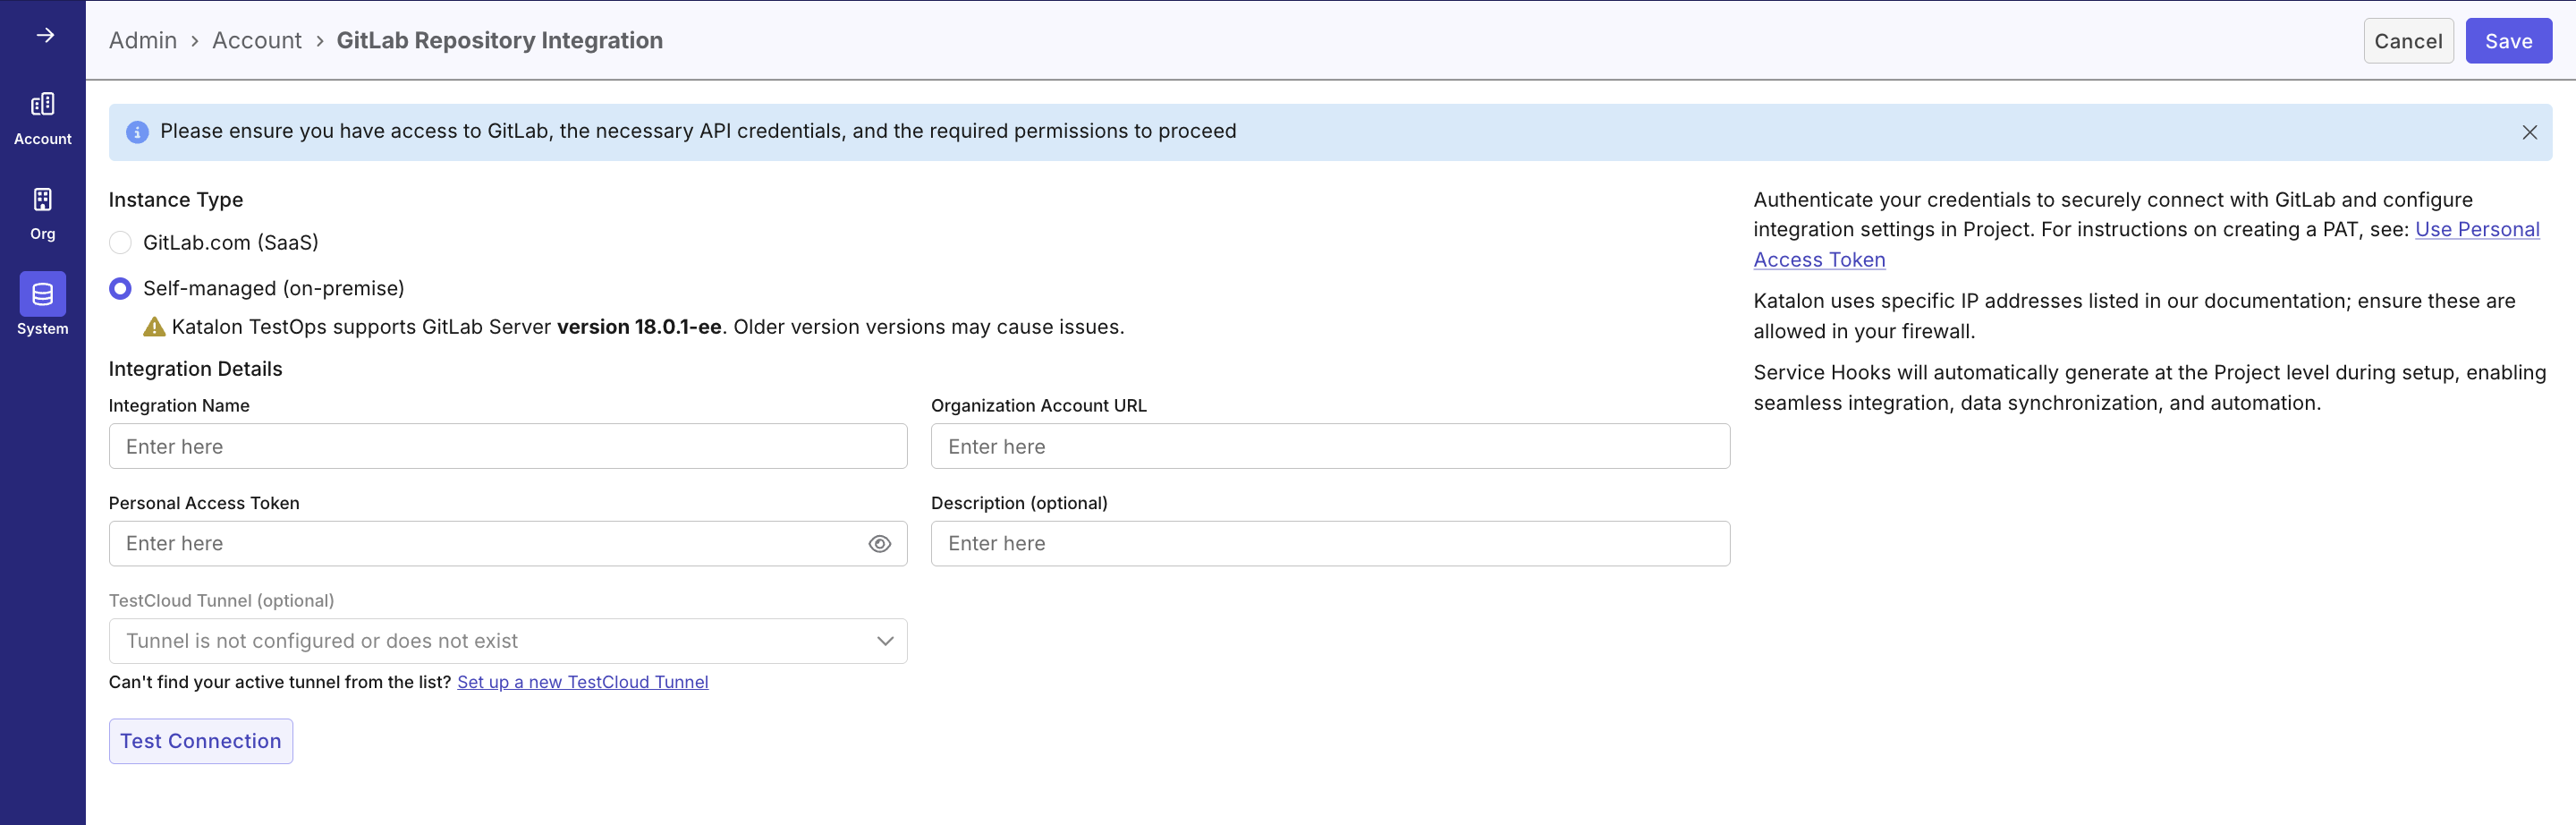Click the Description (optional) input field
The image size is (2576, 825).
pyautogui.click(x=1330, y=543)
